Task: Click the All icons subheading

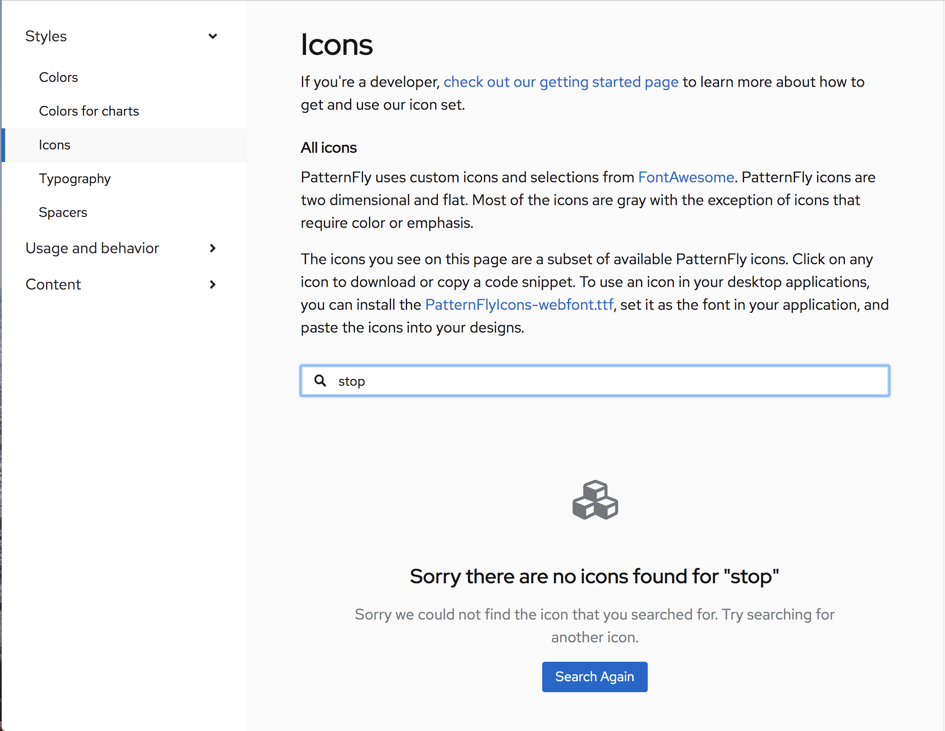Action: tap(329, 148)
